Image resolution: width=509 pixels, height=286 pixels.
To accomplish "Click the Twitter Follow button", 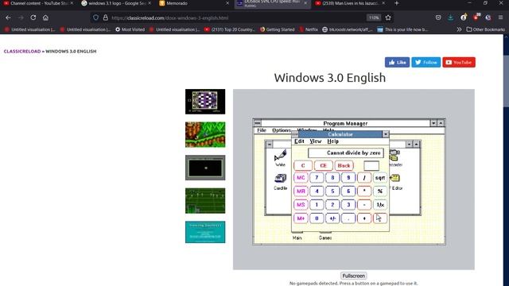I will (x=426, y=62).
